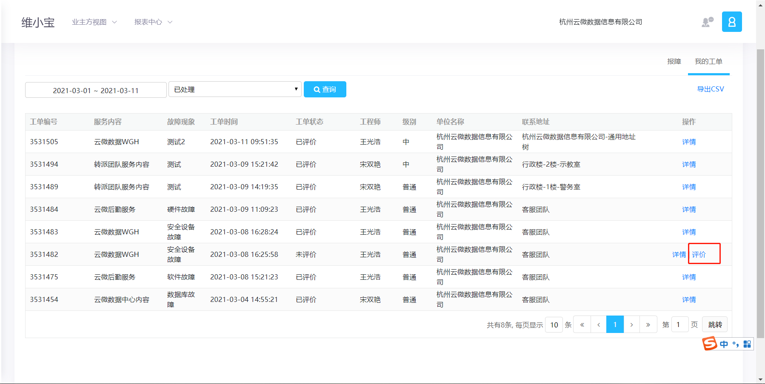Click the 云微数据中心内容 service cell

point(122,299)
